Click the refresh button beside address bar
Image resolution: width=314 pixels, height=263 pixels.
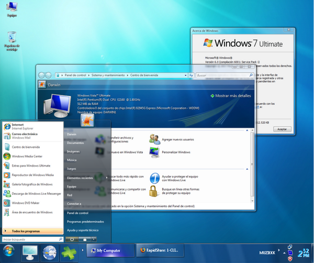pyautogui.click(x=191, y=75)
